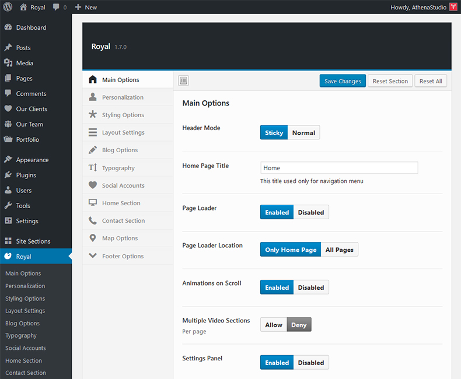This screenshot has height=379, width=461.
Task: Click the Pages icon in sidebar
Action: (8, 78)
